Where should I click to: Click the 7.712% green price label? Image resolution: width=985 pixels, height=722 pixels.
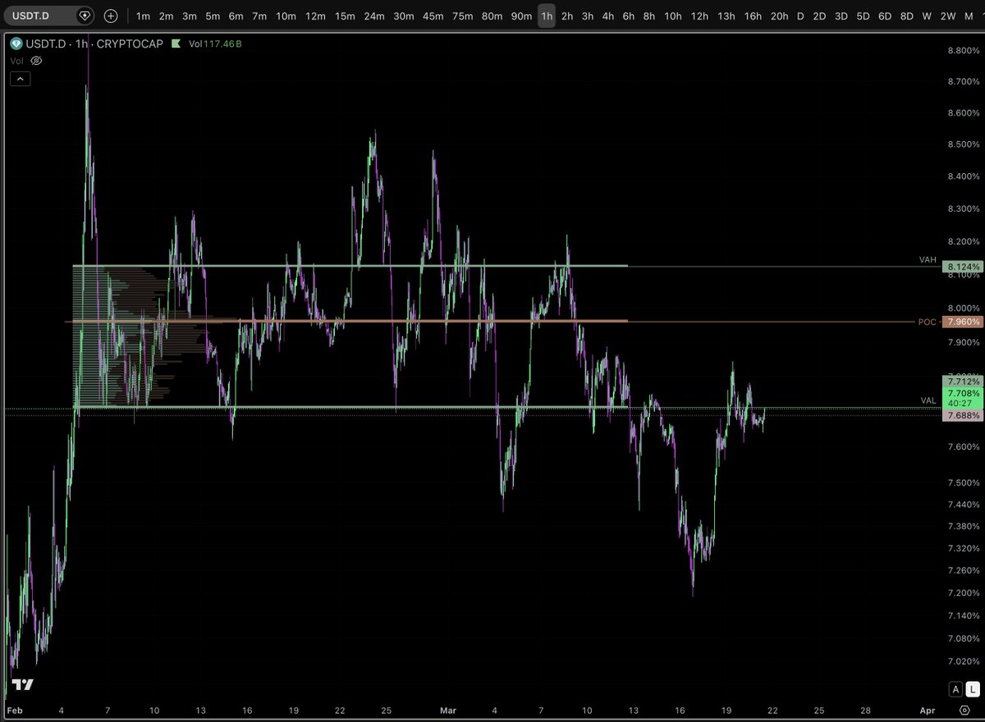coord(962,382)
